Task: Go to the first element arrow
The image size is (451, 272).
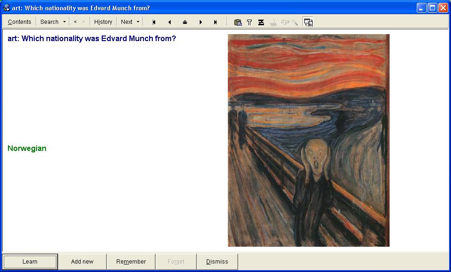Action: (154, 22)
